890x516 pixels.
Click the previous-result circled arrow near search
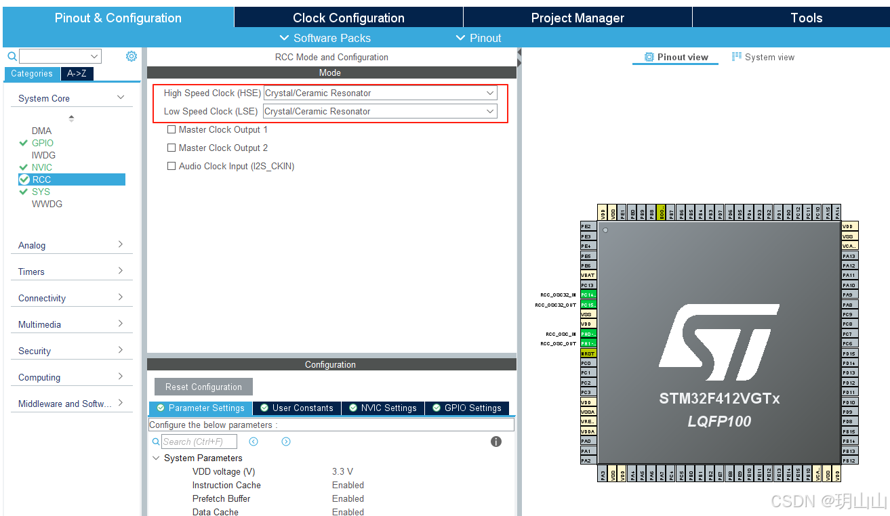point(254,441)
